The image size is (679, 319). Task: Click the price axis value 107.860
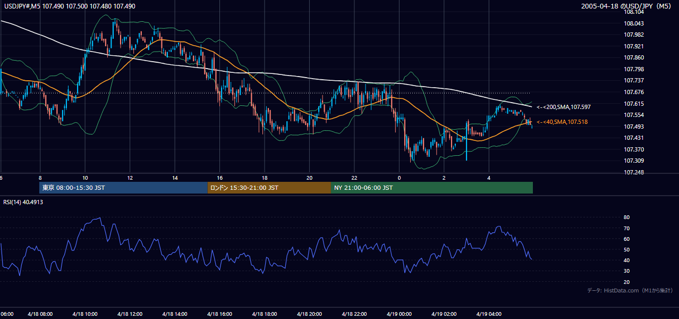click(634, 57)
